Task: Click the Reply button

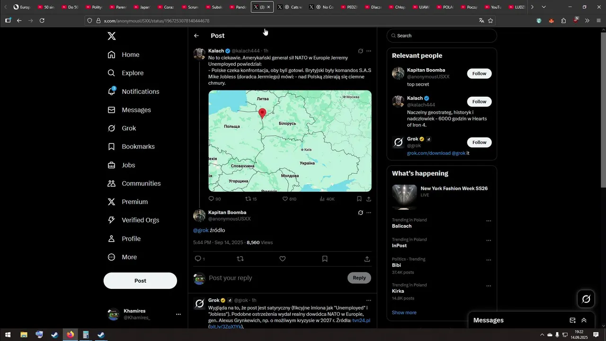Action: [x=359, y=278]
